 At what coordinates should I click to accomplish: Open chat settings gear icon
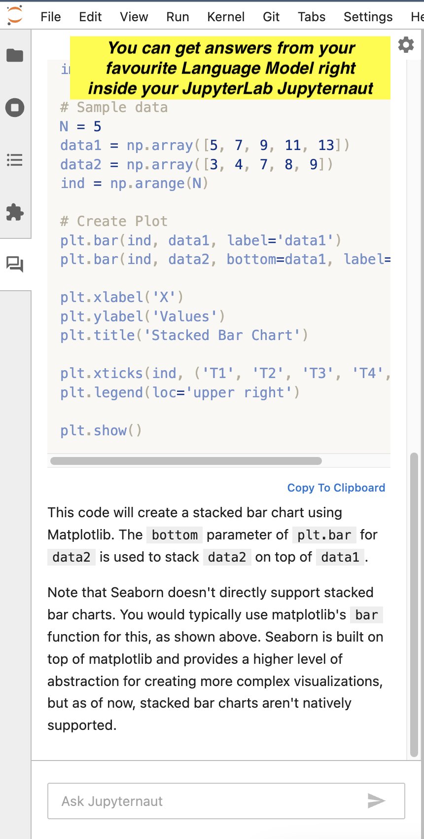point(406,45)
